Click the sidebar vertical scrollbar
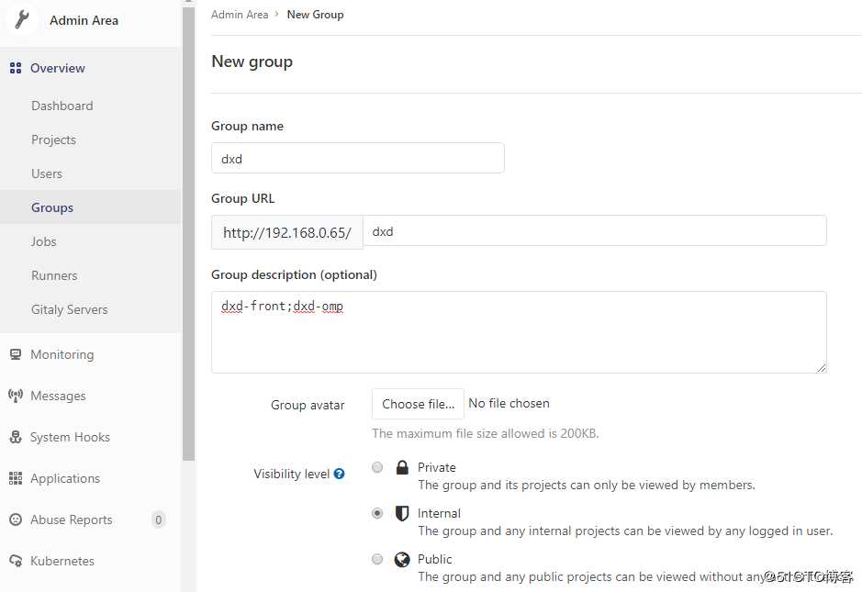 pyautogui.click(x=188, y=229)
